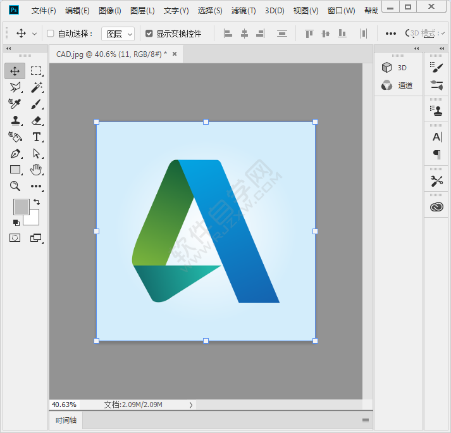Viewport: 451px width, 433px height.
Task: Expand the document status info arrow
Action: pos(191,405)
